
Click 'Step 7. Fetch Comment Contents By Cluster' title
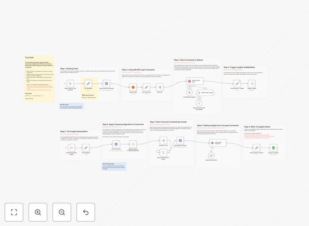(168, 122)
